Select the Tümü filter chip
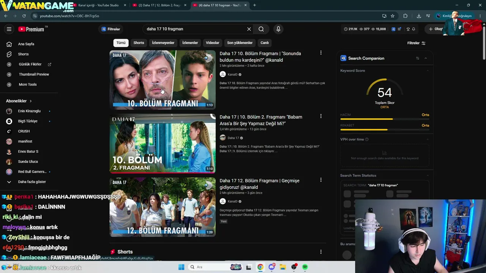The image size is (486, 273). point(121,43)
